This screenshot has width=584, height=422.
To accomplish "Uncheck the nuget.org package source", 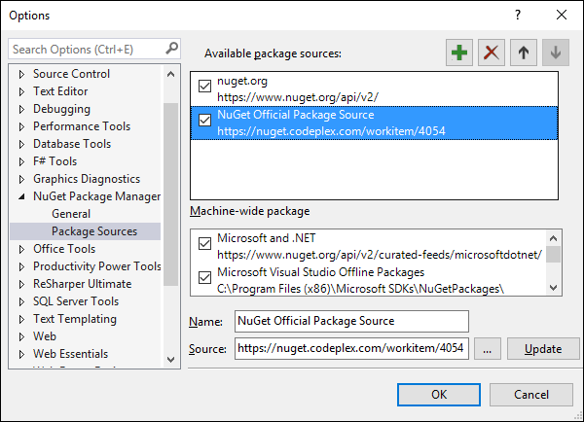I will (204, 87).
